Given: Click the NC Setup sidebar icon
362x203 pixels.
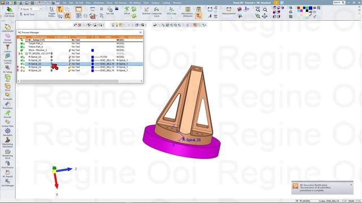Looking at the screenshot, I should [7, 69].
